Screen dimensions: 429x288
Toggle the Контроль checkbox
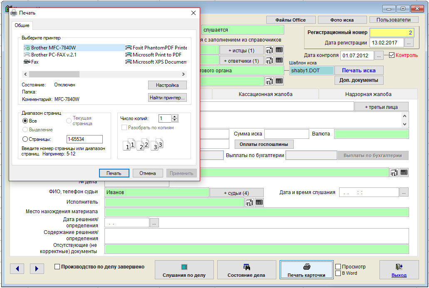pyautogui.click(x=391, y=55)
